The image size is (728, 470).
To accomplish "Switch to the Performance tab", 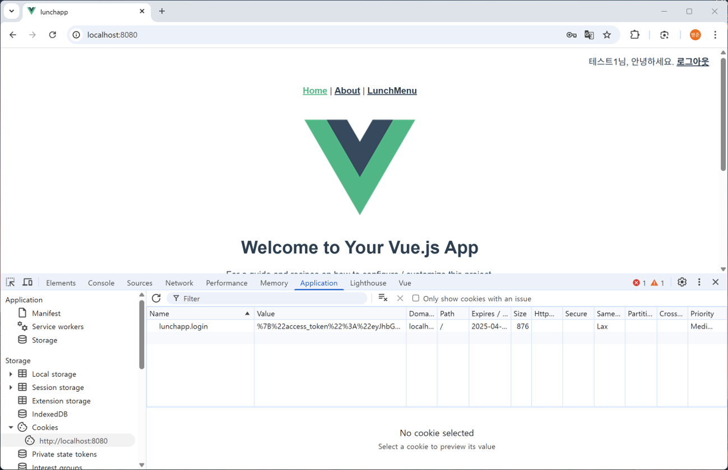I will (x=226, y=283).
